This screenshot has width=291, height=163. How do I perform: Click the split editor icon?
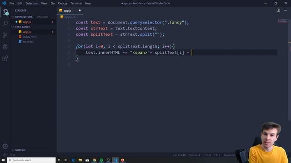[278, 10]
